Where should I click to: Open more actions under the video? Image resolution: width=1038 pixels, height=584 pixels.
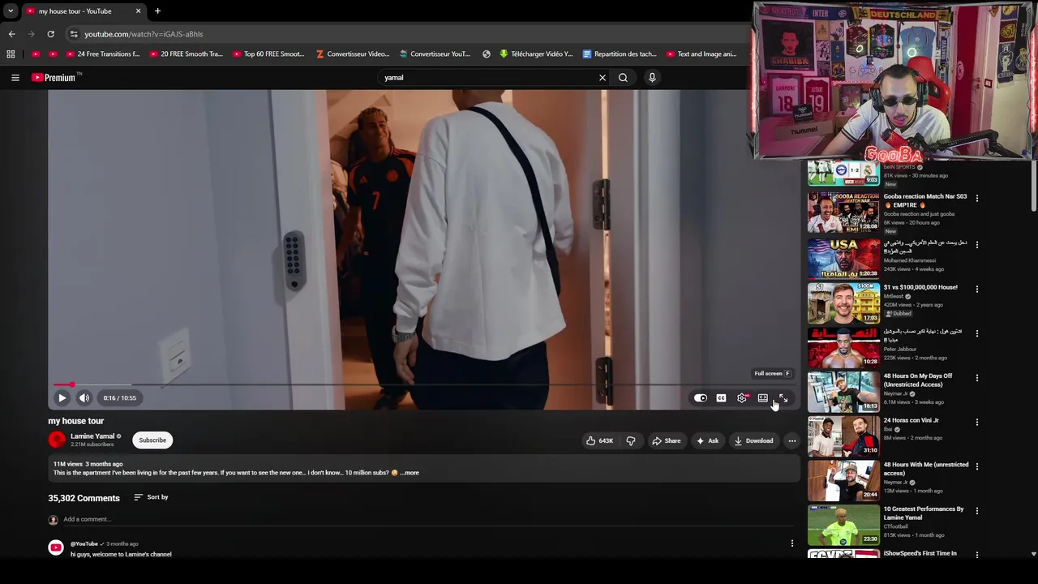click(x=792, y=440)
